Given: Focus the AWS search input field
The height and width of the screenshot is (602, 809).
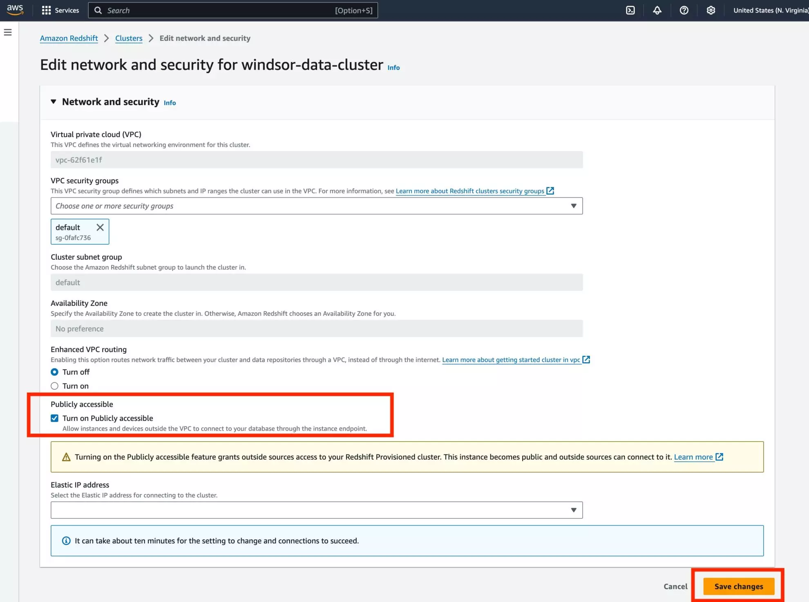Looking at the screenshot, I should [x=233, y=10].
